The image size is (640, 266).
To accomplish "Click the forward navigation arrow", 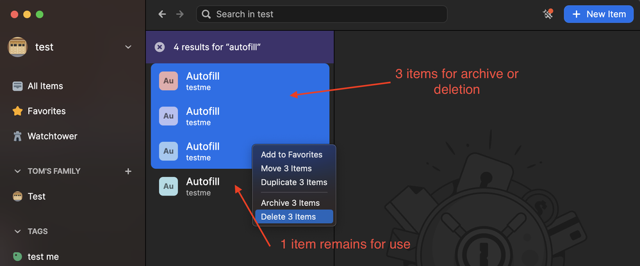I will [x=180, y=14].
